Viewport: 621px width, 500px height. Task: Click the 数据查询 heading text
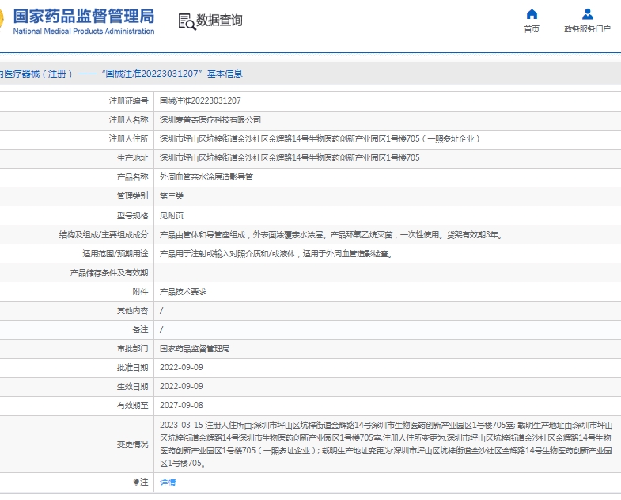tap(219, 21)
